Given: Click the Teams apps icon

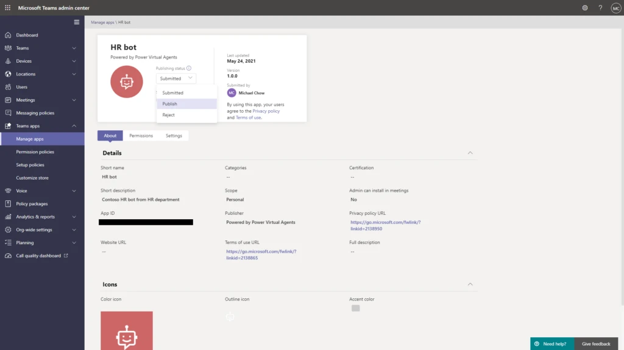Looking at the screenshot, I should click(8, 125).
